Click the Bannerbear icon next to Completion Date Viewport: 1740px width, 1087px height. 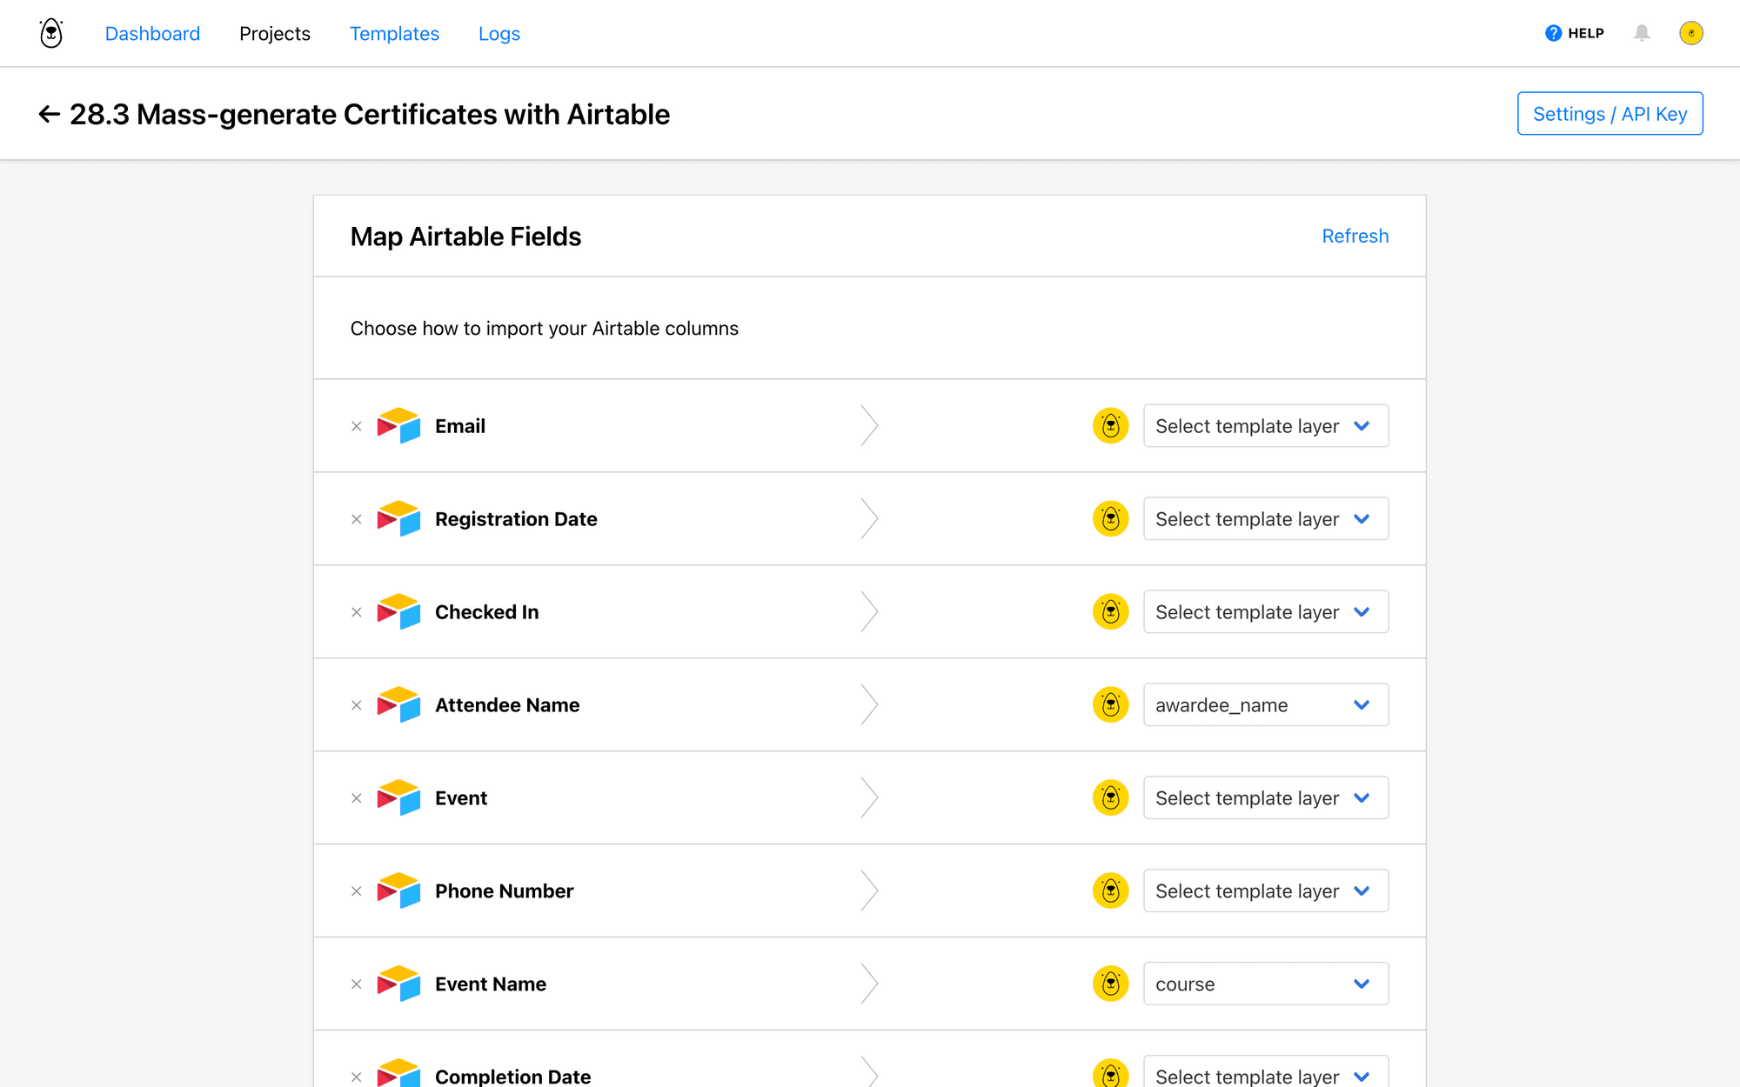pyautogui.click(x=1111, y=1075)
